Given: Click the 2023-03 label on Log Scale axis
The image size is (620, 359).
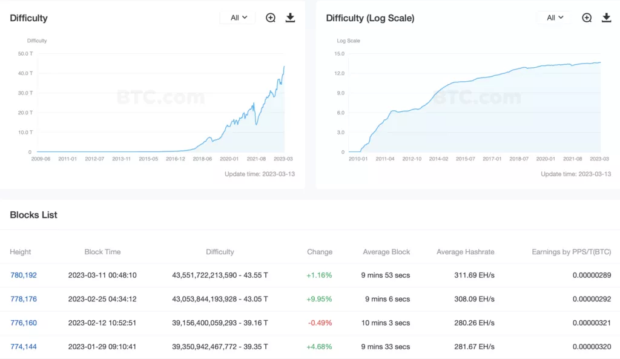Looking at the screenshot, I should pyautogui.click(x=599, y=159).
